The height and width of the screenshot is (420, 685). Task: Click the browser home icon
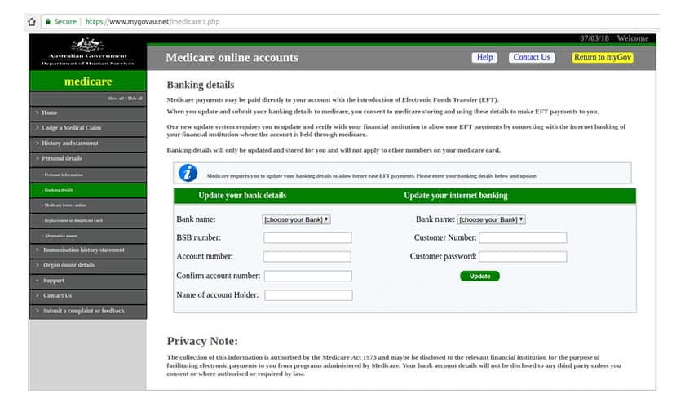click(32, 21)
